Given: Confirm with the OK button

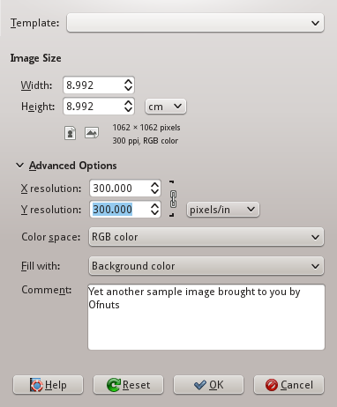Looking at the screenshot, I should click(x=208, y=385).
